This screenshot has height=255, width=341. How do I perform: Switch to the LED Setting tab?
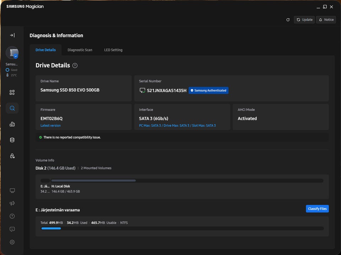pos(113,50)
